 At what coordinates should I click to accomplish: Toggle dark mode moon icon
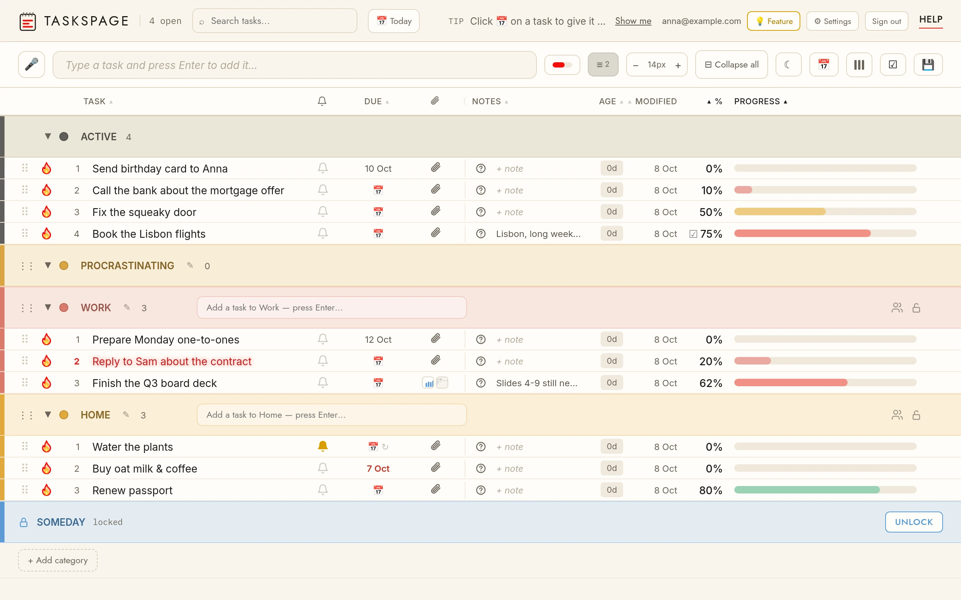[788, 64]
